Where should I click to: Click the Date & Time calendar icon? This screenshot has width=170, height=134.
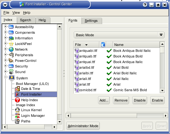coord(17,89)
